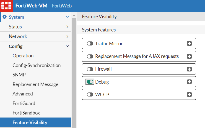Expand Firewall feature with plus icon
Image resolution: width=205 pixels, height=128 pixels.
(189, 69)
